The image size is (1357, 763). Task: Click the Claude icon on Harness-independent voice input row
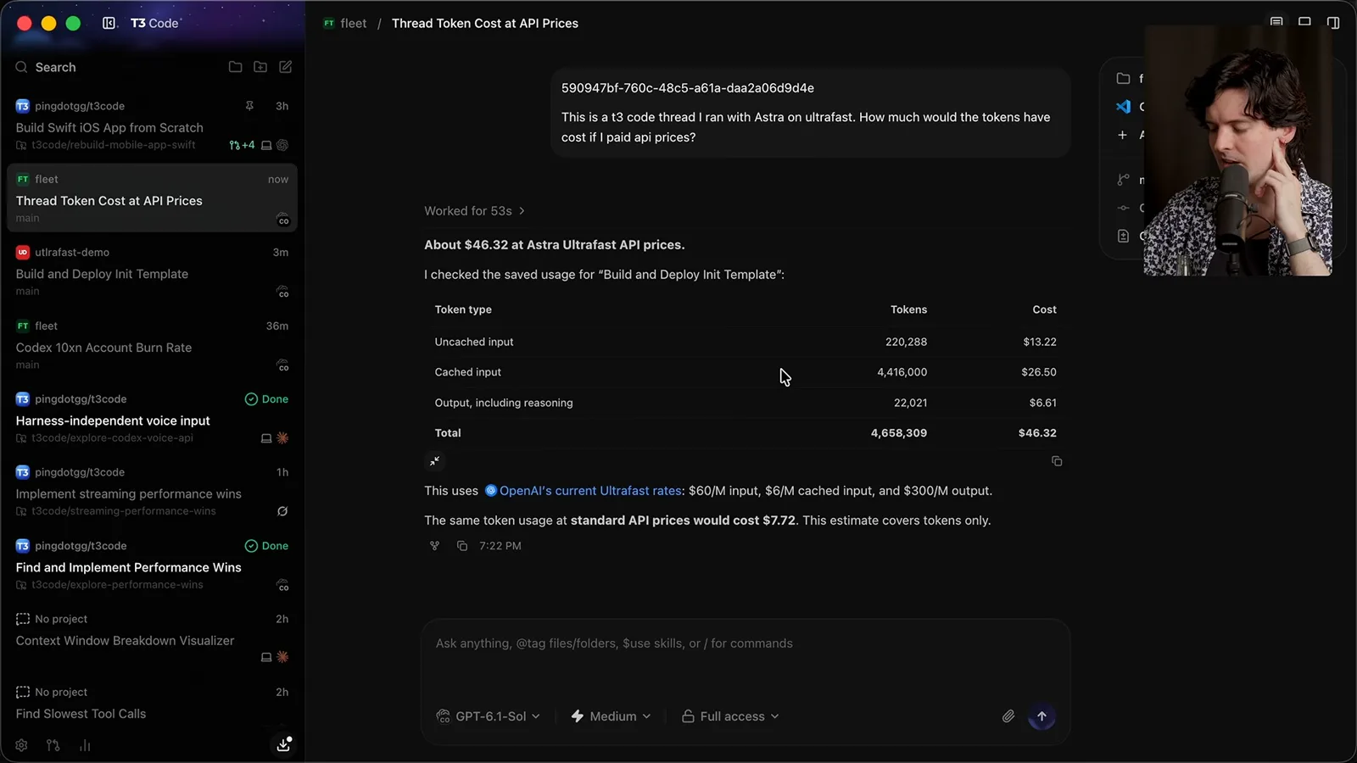point(283,438)
